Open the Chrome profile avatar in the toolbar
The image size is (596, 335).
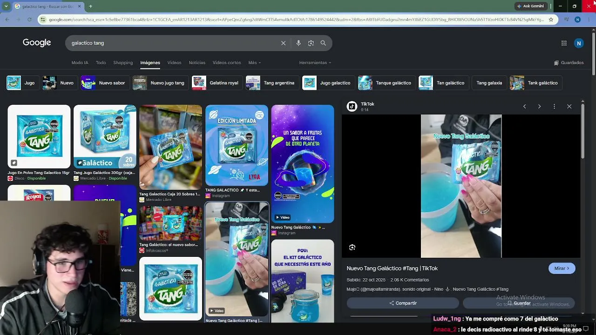[577, 20]
